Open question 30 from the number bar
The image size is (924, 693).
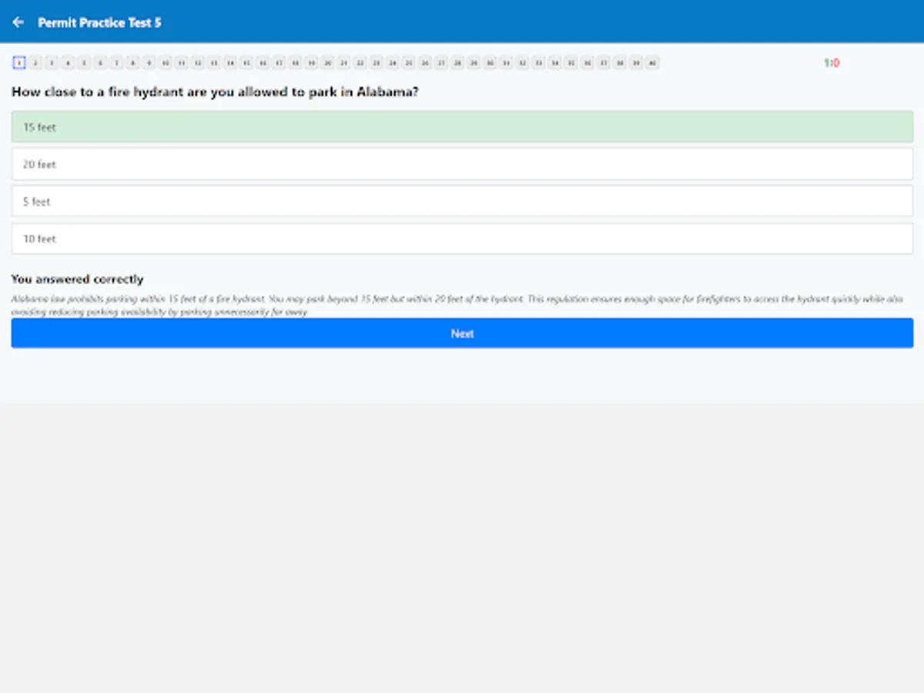pyautogui.click(x=490, y=62)
